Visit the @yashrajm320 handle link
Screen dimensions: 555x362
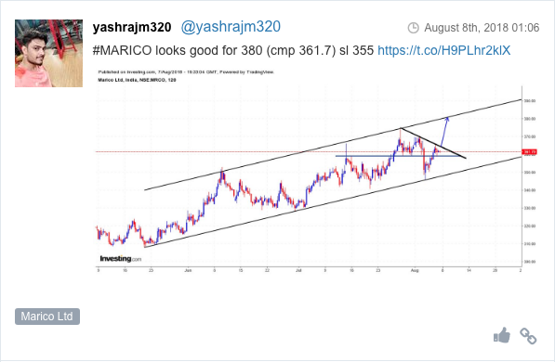tap(231, 27)
